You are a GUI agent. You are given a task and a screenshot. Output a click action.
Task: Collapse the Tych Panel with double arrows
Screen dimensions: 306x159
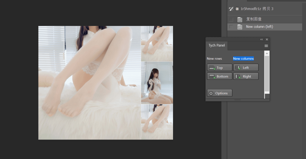point(261,39)
